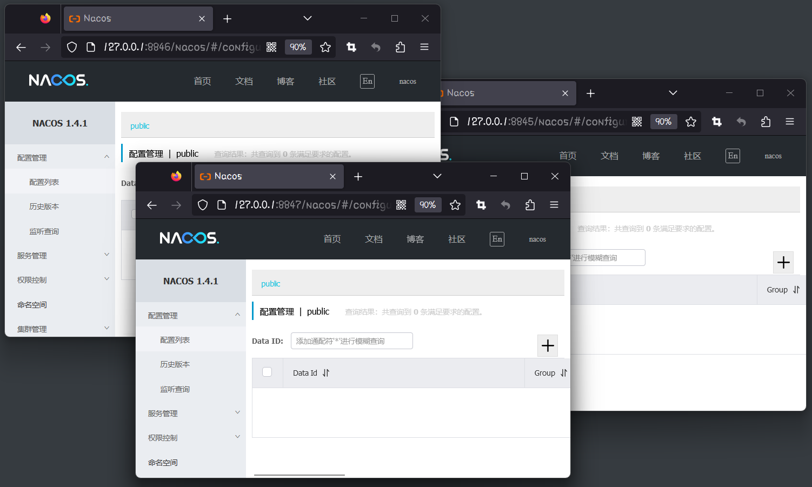Open the tab list dropdown in the 8847 window

[x=437, y=176]
